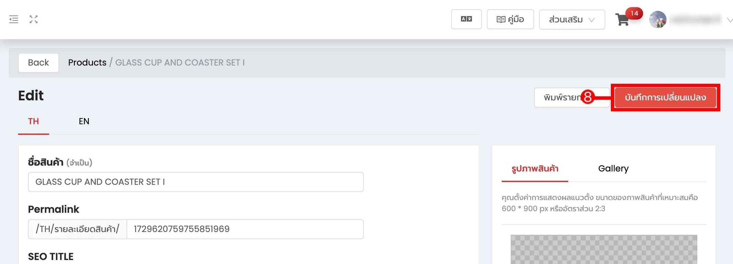Open the account dropdown chevron
The image size is (733, 264).
(730, 20)
